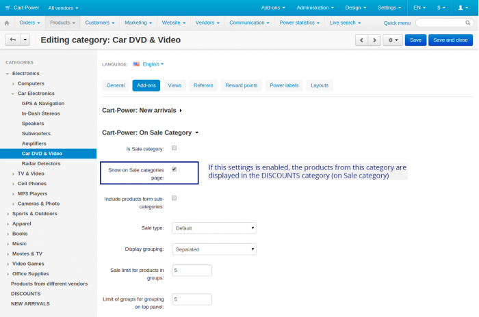The image size is (479, 317).
Task: Toggle Is Sale category checkbox
Action: (174, 148)
